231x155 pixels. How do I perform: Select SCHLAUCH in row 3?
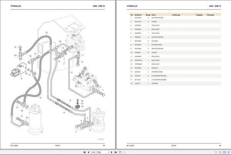coord(156,25)
